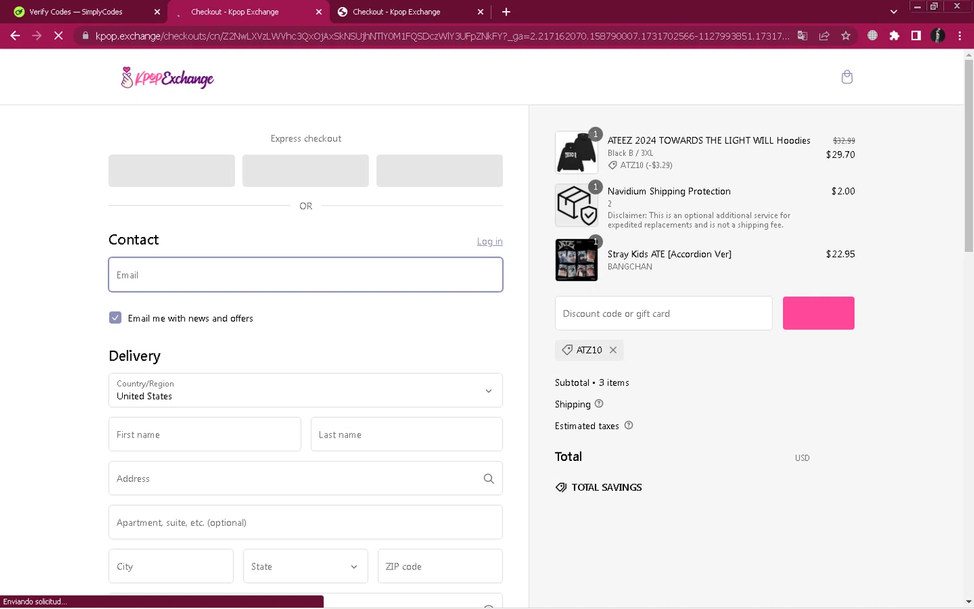Toggle browser side panel icon
The width and height of the screenshot is (974, 609).
(916, 36)
